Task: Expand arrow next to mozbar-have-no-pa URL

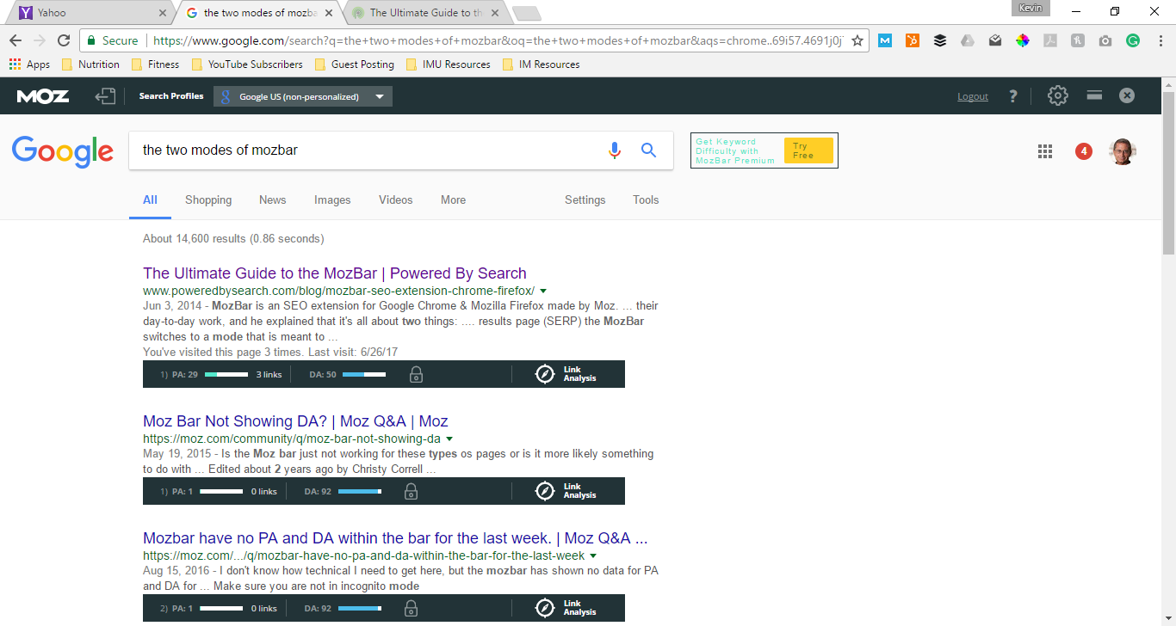Action: click(593, 556)
